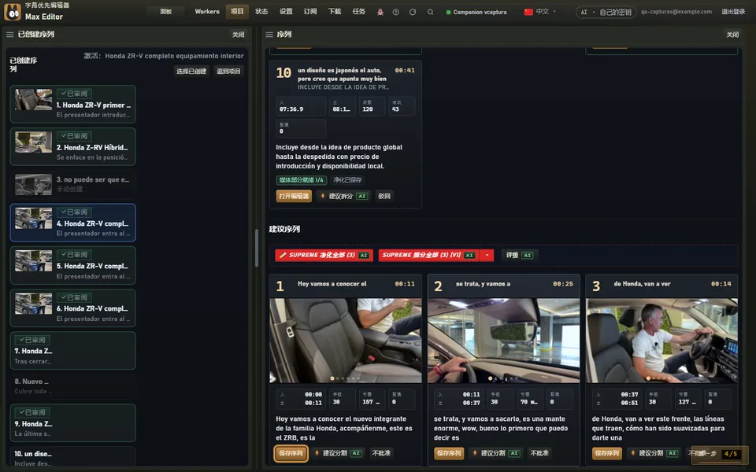Click the refresh icon in top bar
This screenshot has height=472, width=756.
click(x=413, y=12)
